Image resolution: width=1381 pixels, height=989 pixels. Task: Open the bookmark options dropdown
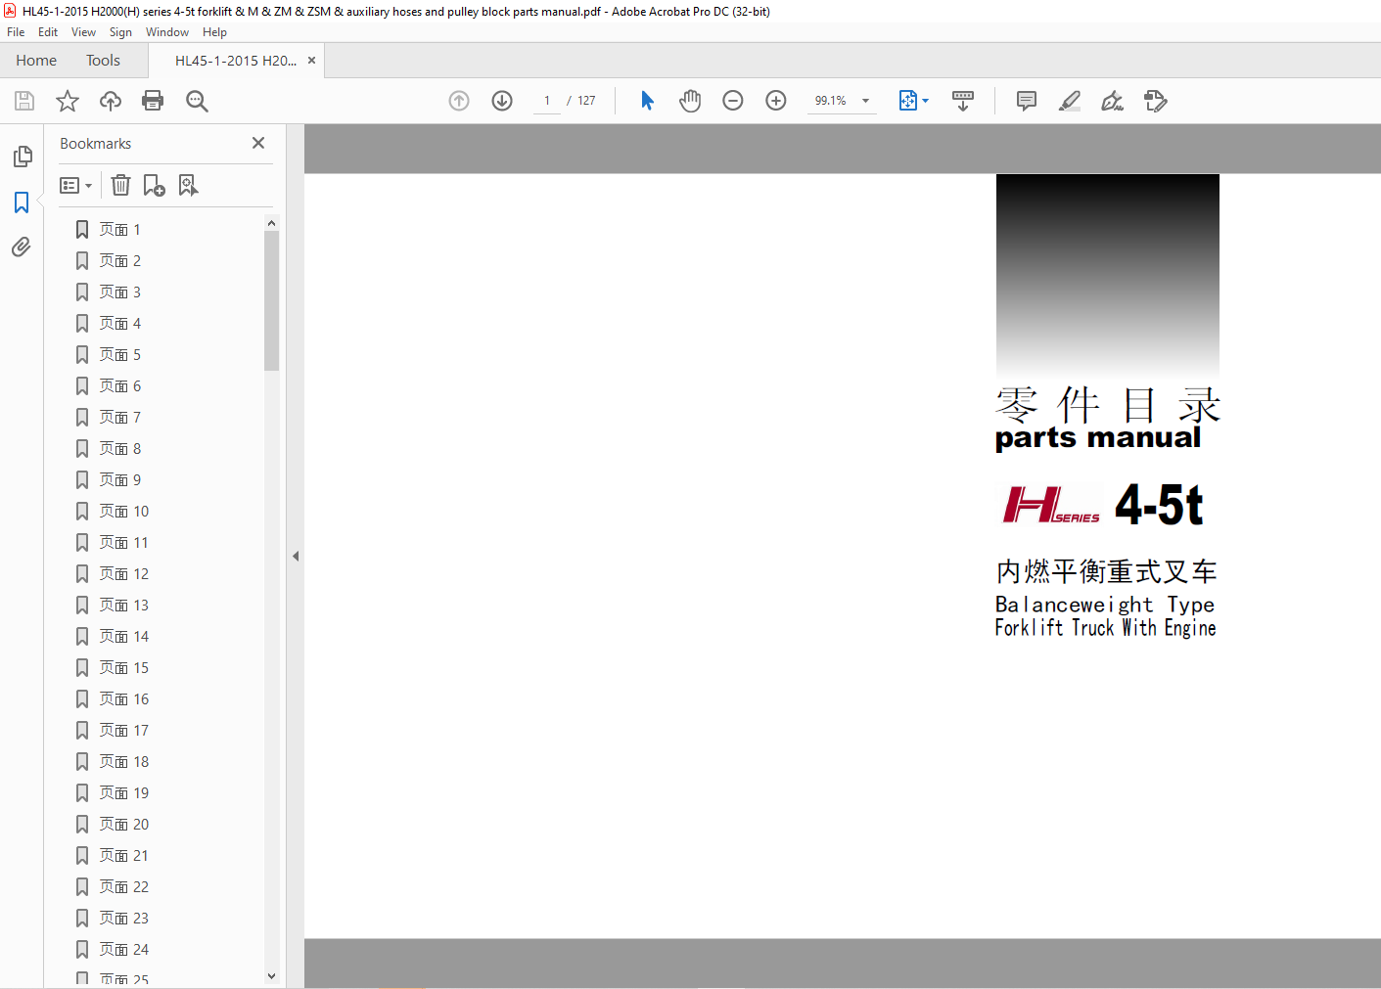pyautogui.click(x=76, y=185)
